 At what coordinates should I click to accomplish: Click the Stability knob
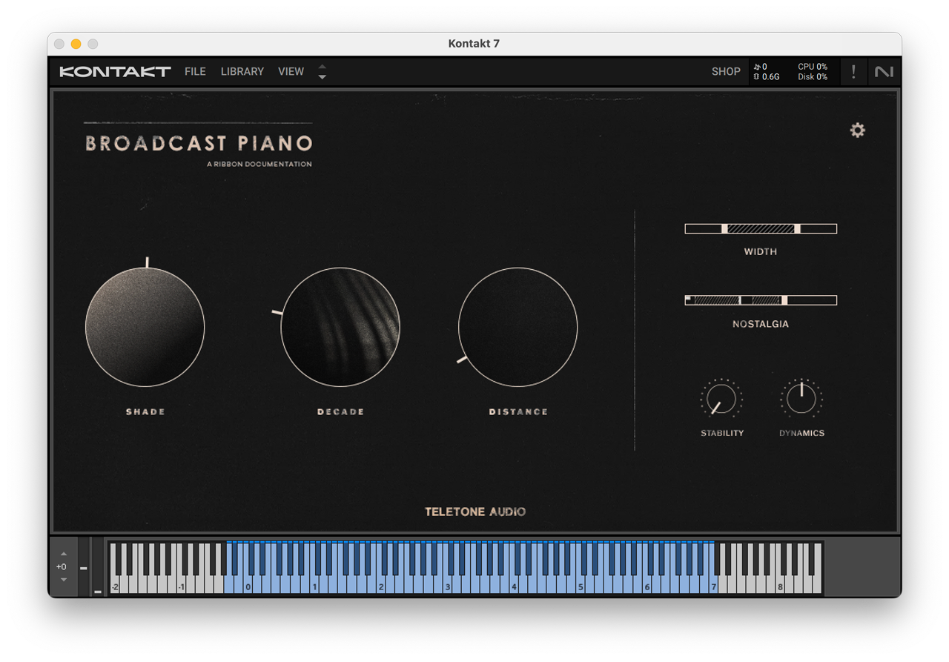pyautogui.click(x=721, y=400)
